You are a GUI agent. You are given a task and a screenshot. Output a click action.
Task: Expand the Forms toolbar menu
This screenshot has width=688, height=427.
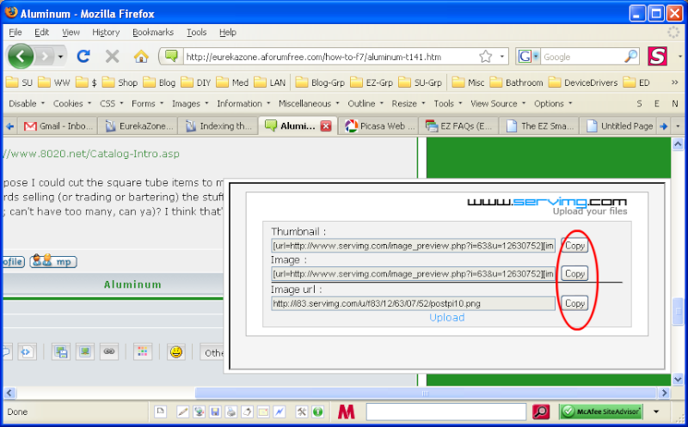(x=147, y=103)
